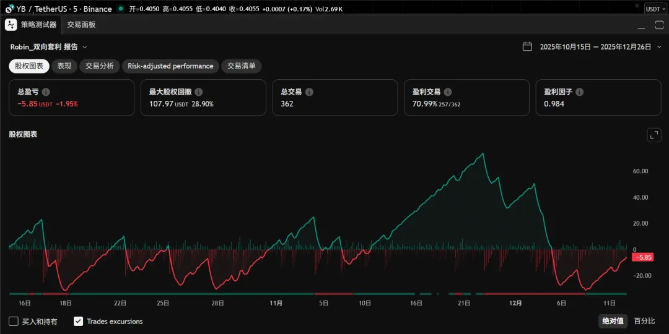The image size is (669, 334).
Task: Switch to the 交易面板 tab
Action: point(82,25)
